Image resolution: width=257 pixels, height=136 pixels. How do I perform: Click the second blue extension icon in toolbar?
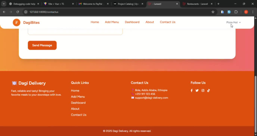pyautogui.click(x=229, y=12)
